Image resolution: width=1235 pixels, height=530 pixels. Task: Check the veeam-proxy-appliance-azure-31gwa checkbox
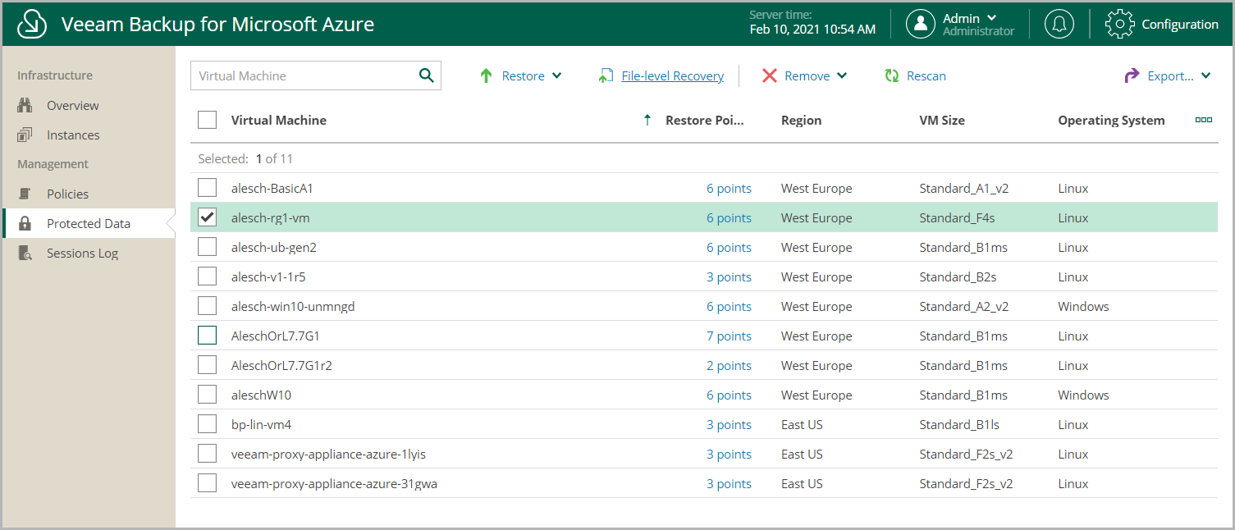coord(208,483)
